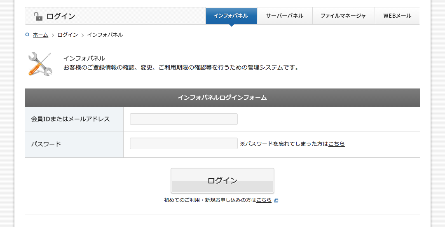Viewport: 445px width, 227px height.
Task: Go to the WEBメール tab
Action: tap(397, 16)
